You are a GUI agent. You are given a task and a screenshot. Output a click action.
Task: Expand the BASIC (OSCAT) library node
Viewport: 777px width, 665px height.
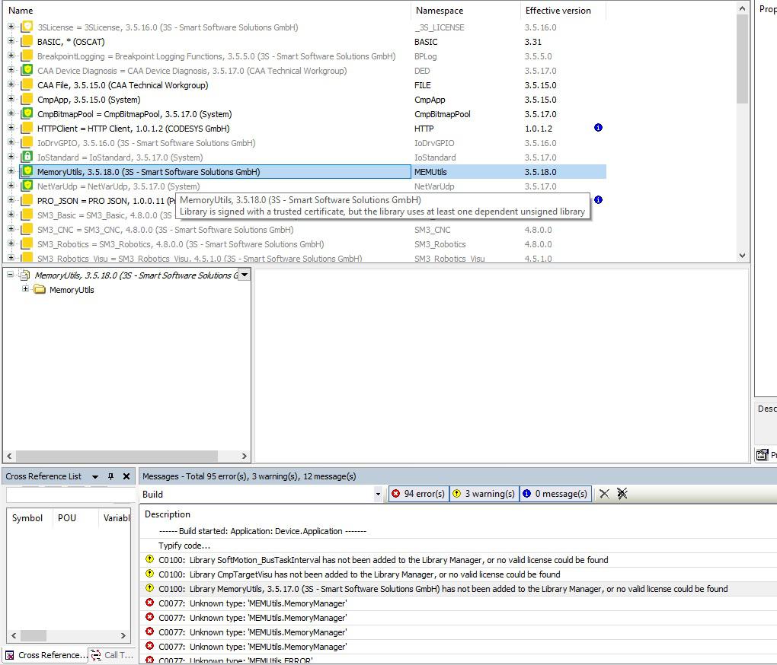point(11,42)
